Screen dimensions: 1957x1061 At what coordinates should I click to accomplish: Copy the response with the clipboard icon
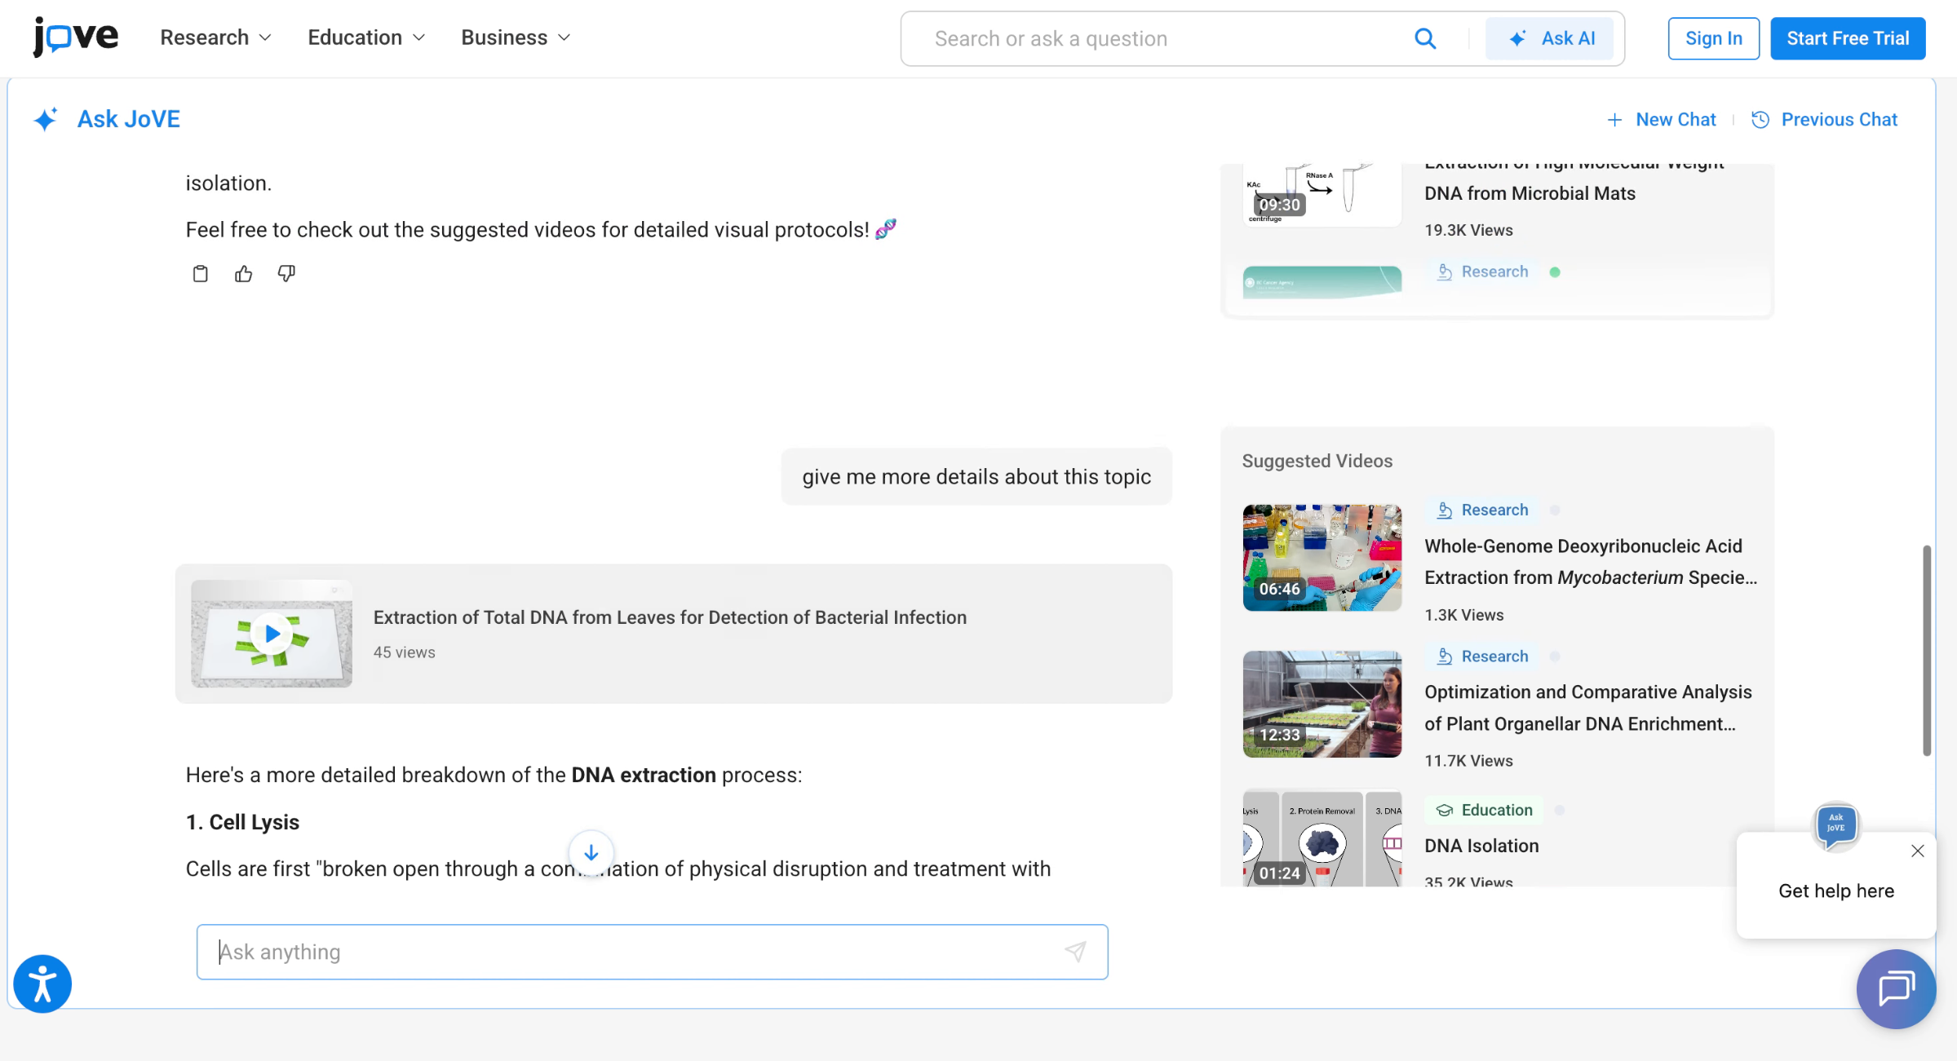pyautogui.click(x=200, y=273)
